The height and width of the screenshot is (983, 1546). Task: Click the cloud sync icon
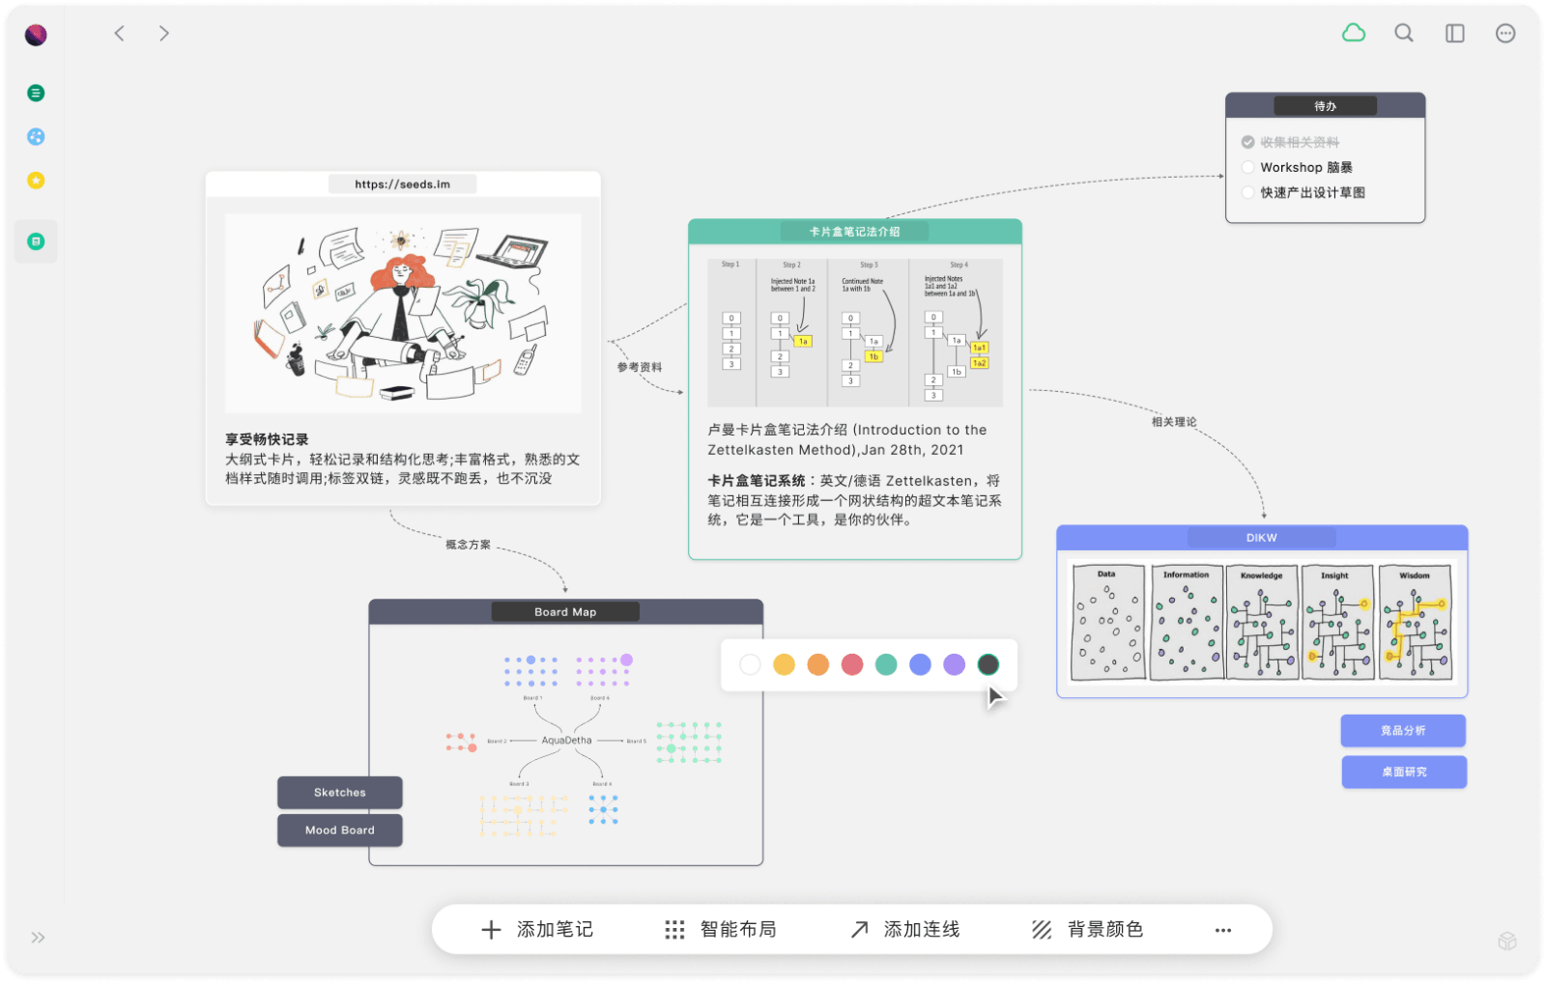point(1354,32)
